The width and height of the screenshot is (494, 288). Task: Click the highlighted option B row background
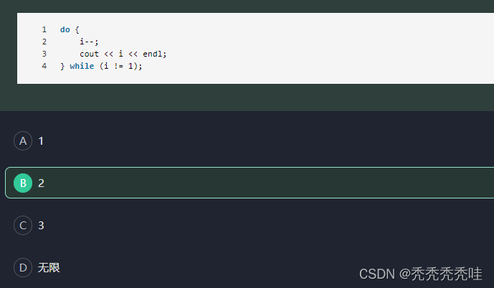pos(250,183)
